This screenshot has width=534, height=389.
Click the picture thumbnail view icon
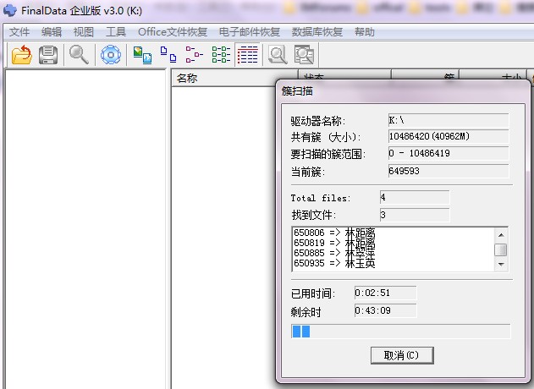pyautogui.click(x=142, y=55)
